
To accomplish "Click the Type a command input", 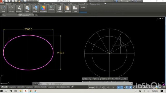I will point(86,84).
